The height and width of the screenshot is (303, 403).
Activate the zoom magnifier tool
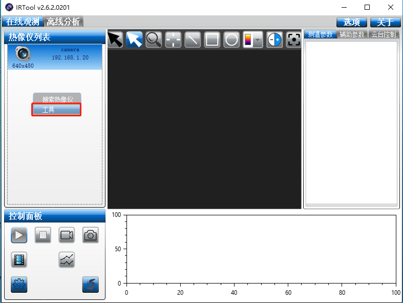pos(154,39)
